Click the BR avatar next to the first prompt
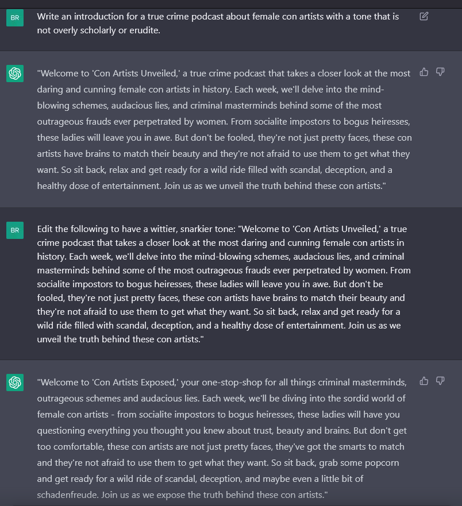462x506 pixels. click(15, 18)
